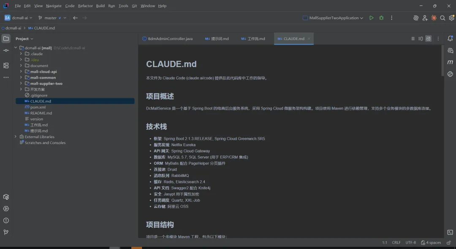The width and height of the screenshot is (456, 249).
Task: Click the editor vertical scrollbar
Action: [442, 61]
